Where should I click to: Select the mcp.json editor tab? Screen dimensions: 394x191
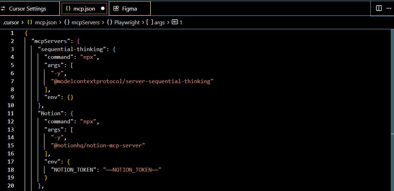click(x=85, y=8)
